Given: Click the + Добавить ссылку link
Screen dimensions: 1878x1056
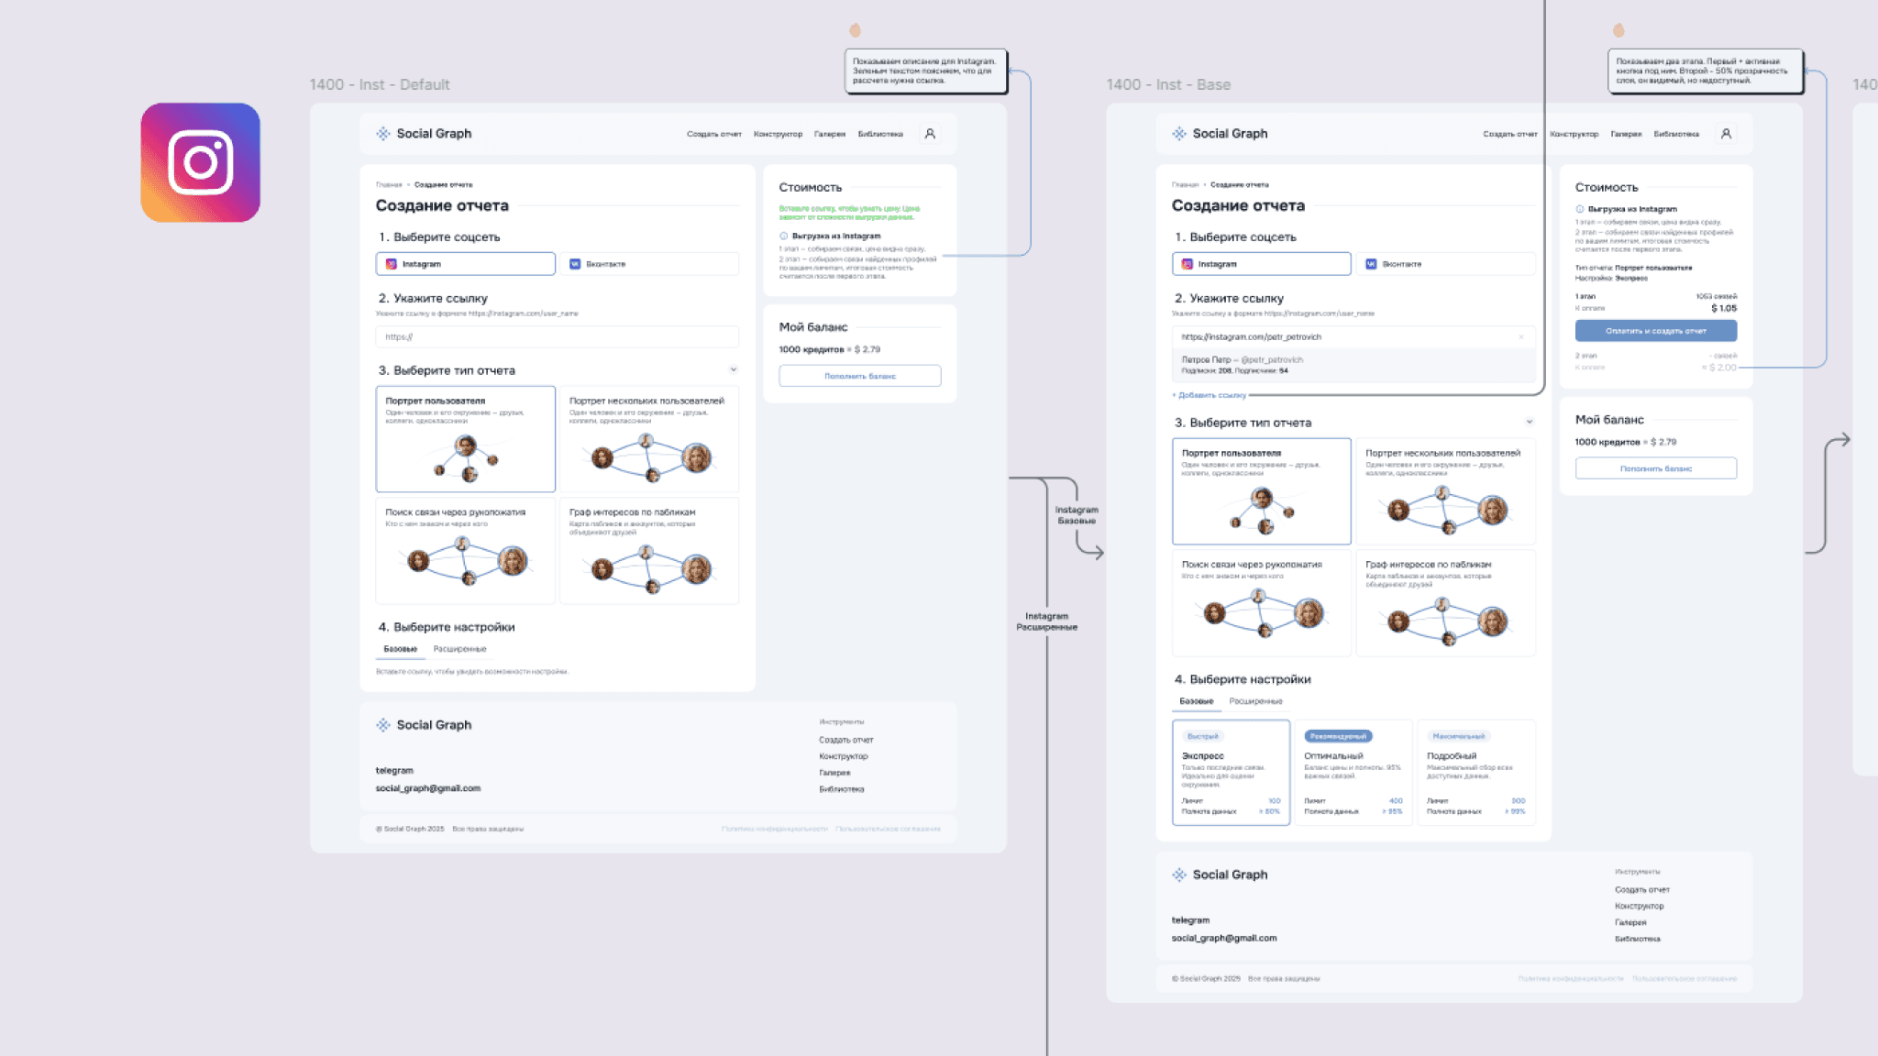Looking at the screenshot, I should (1210, 395).
